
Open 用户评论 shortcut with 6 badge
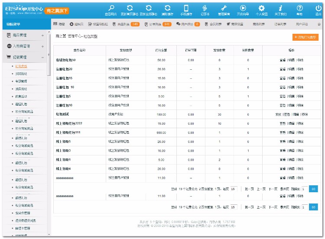188,24
